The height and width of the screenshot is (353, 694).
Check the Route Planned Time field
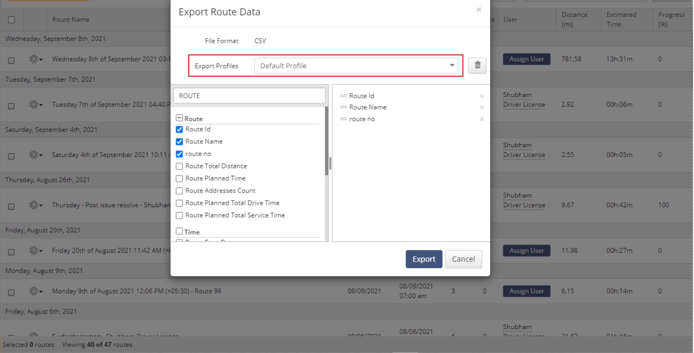pos(179,179)
